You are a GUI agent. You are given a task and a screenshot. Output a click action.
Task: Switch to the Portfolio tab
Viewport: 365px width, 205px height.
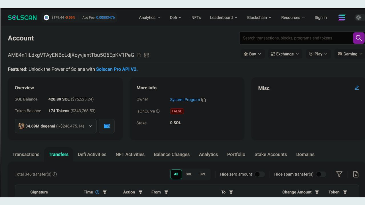[x=236, y=154]
